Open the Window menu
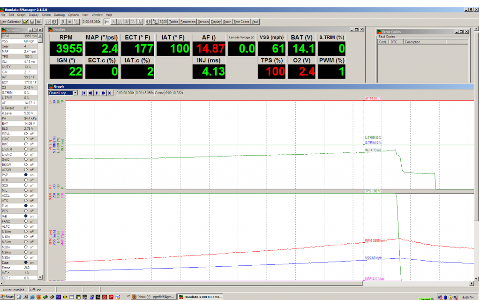Image resolution: width=480 pixels, height=300 pixels. coord(97,15)
